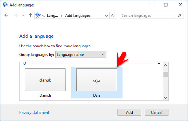
Task: Click the Dari label
Action: tap(97, 95)
